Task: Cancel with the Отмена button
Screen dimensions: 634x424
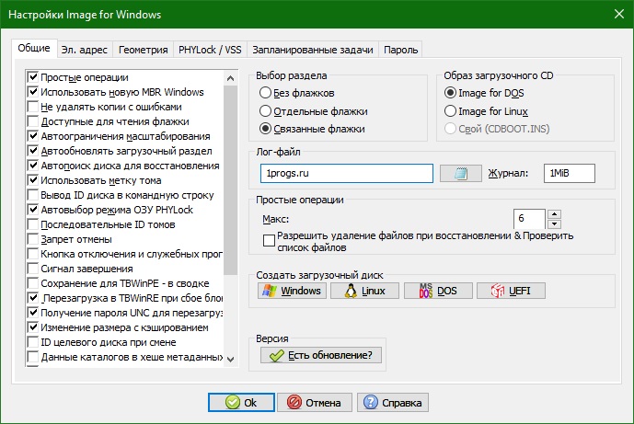Action: point(315,403)
